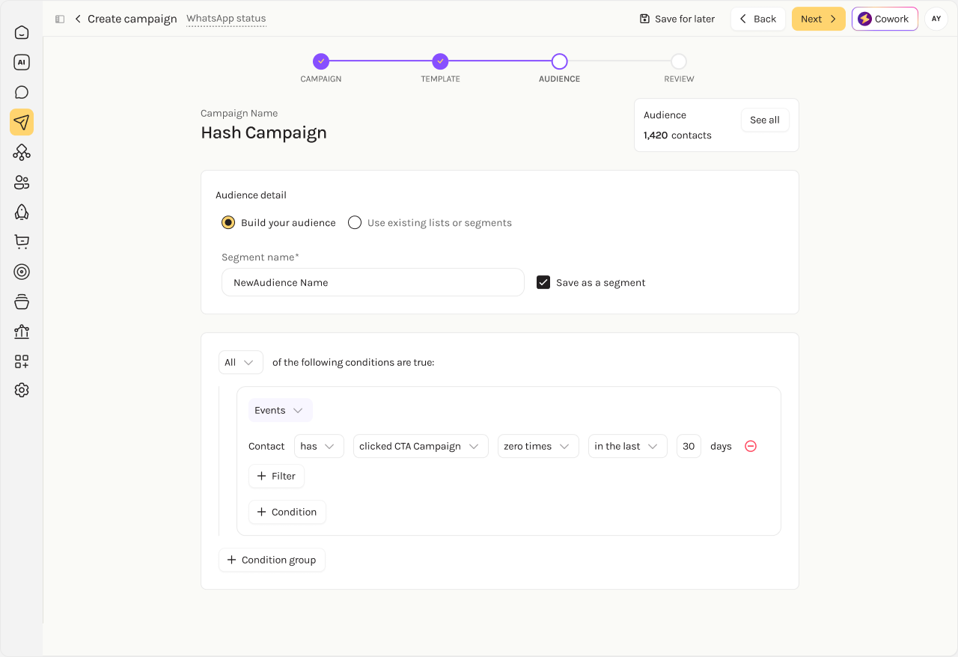Viewport: 958px width, 657px height.
Task: Open the clicked CTA Campaign dropdown
Action: click(x=421, y=446)
